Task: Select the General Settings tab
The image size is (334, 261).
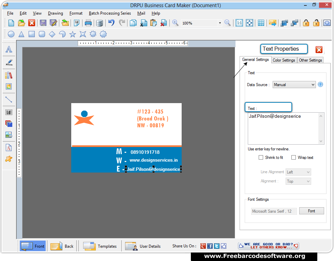Action: (x=255, y=60)
